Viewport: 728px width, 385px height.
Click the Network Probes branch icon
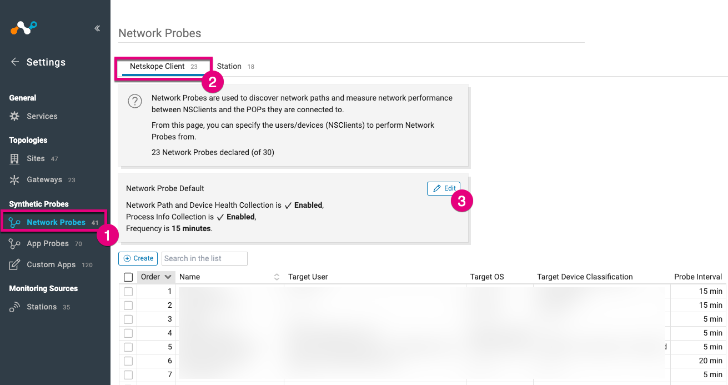pos(15,222)
